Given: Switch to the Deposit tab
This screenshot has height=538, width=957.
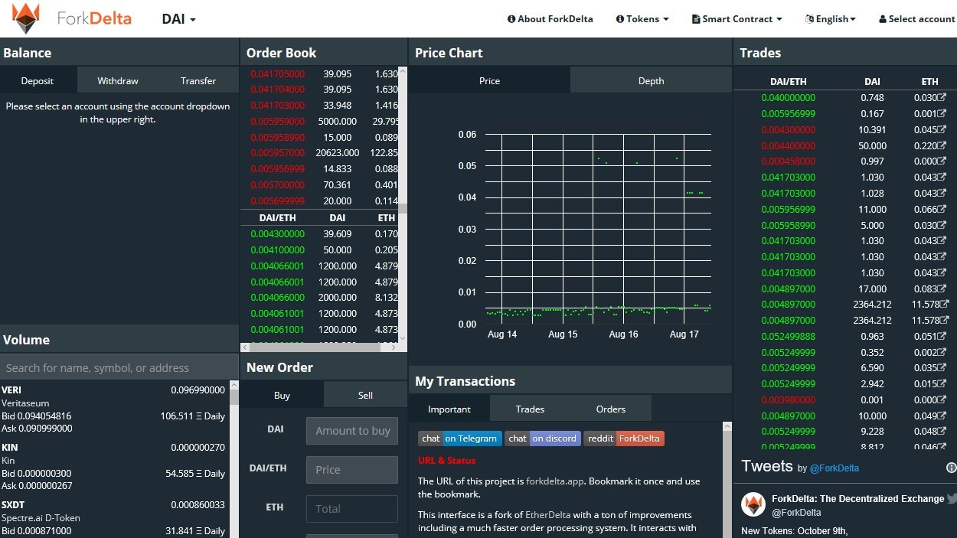Looking at the screenshot, I should 38,81.
